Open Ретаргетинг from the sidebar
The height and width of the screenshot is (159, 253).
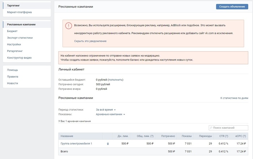tap(15, 51)
